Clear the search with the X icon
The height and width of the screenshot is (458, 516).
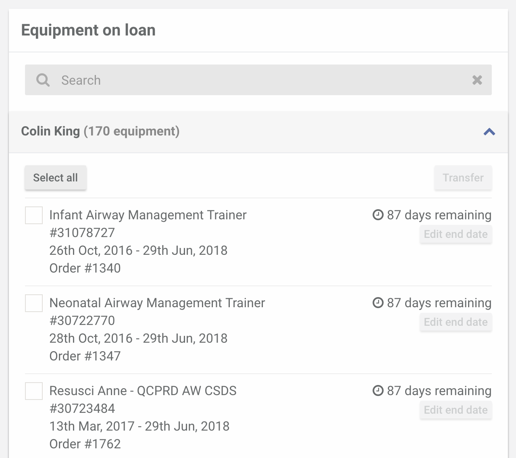point(477,80)
